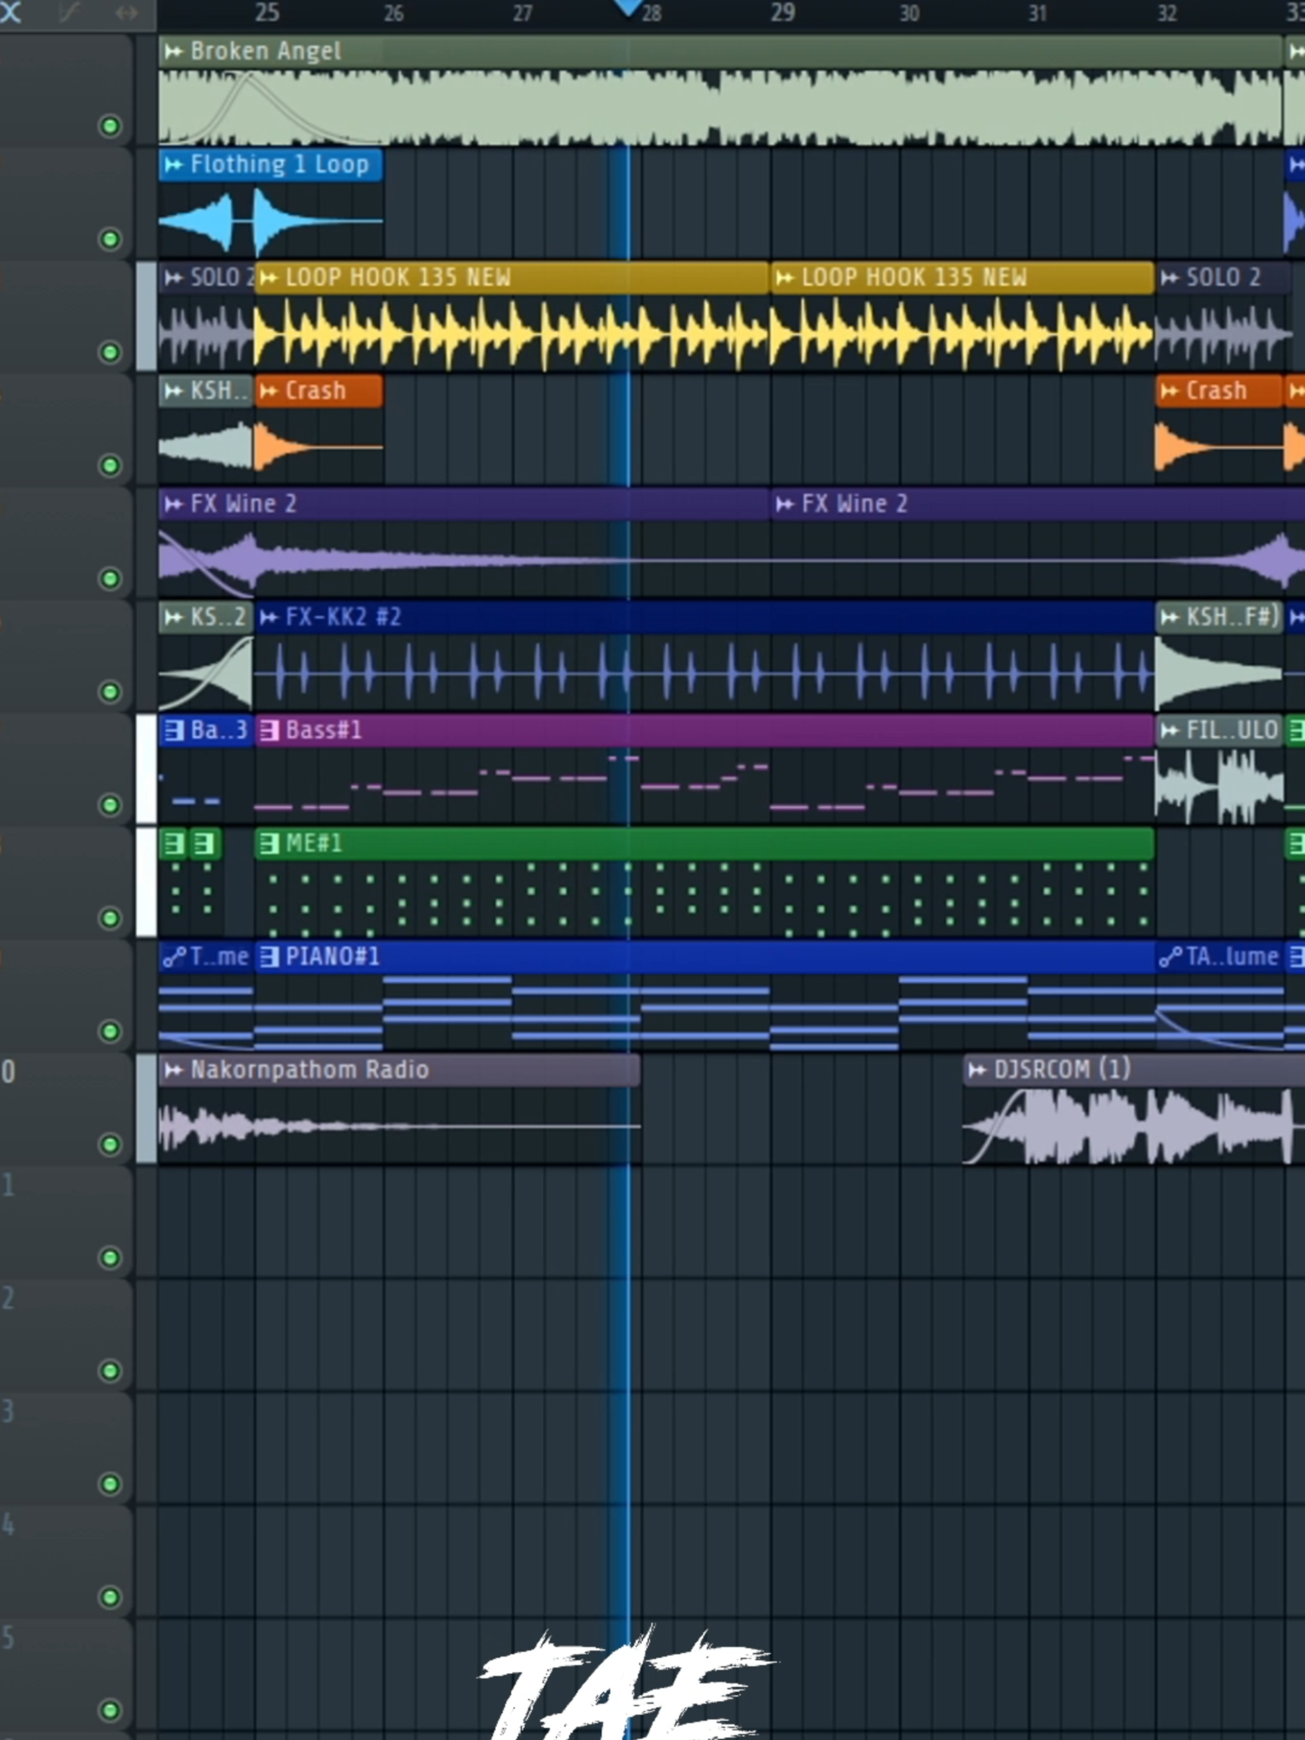Click the blue playhead marker in the timeline
The height and width of the screenshot is (1740, 1305).
(627, 8)
